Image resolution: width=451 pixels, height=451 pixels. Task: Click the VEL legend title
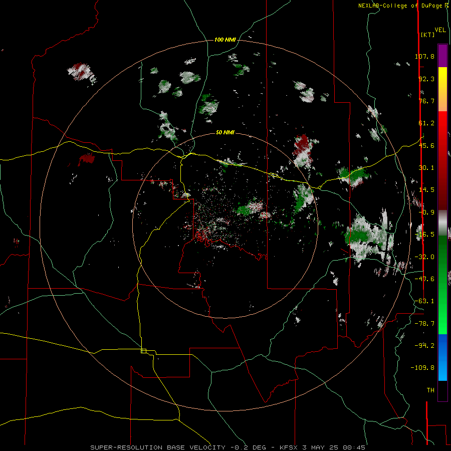coord(440,30)
